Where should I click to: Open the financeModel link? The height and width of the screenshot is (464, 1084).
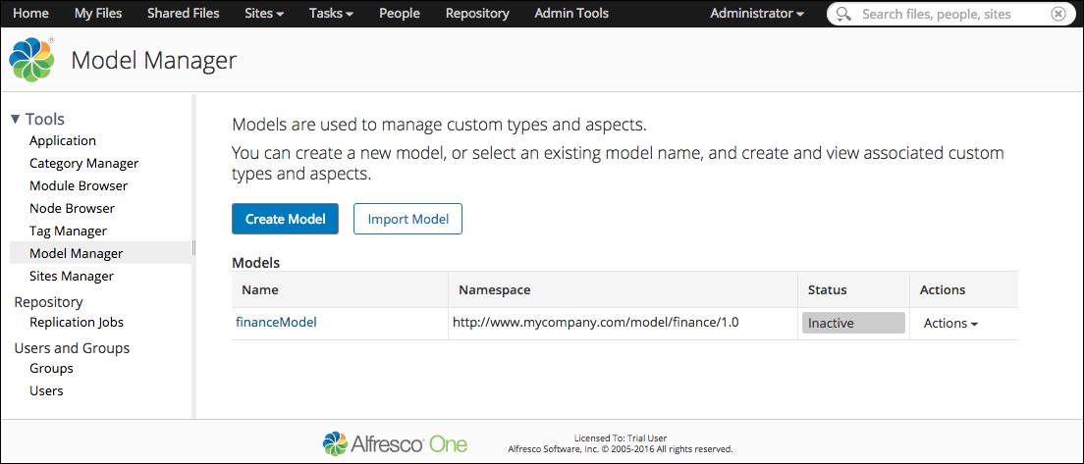(277, 322)
